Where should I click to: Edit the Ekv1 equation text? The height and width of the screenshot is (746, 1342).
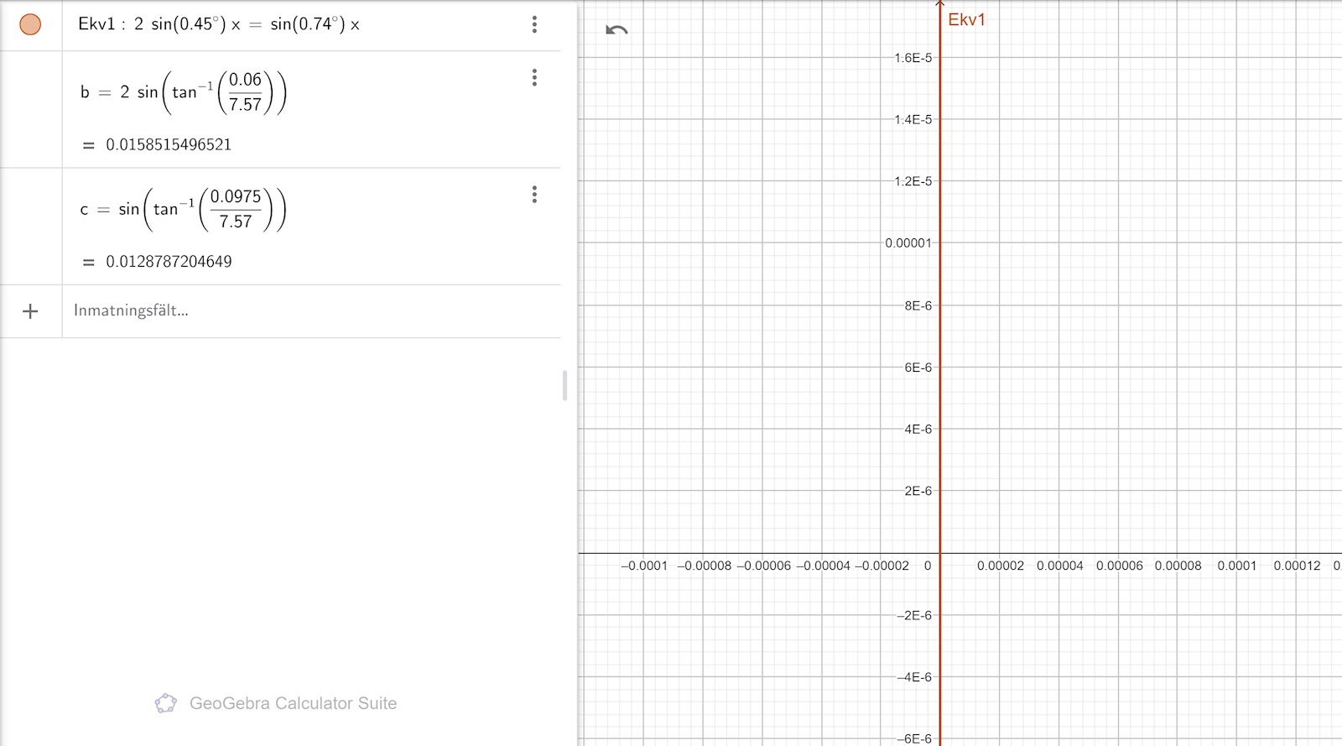coord(219,24)
